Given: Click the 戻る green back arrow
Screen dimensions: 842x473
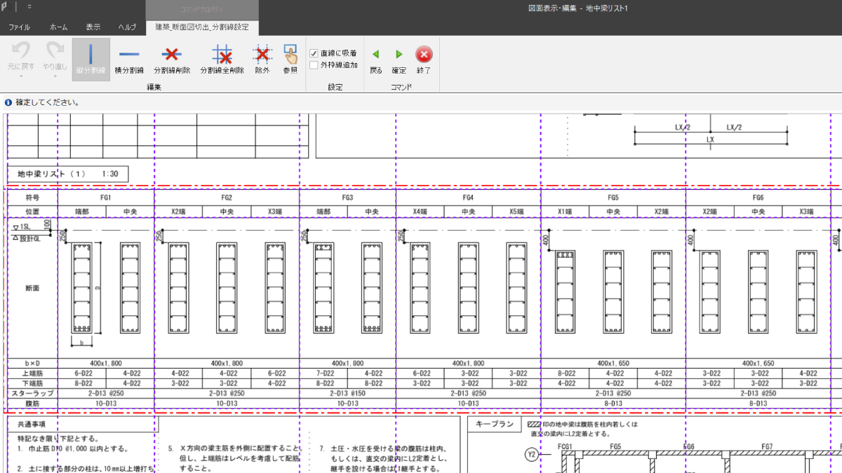Looking at the screenshot, I should click(376, 54).
